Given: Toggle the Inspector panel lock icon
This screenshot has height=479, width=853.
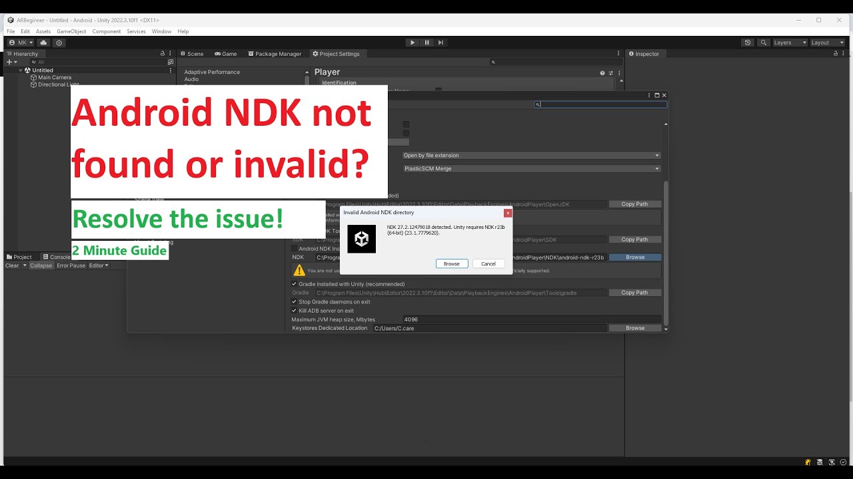Looking at the screenshot, I should (x=836, y=54).
